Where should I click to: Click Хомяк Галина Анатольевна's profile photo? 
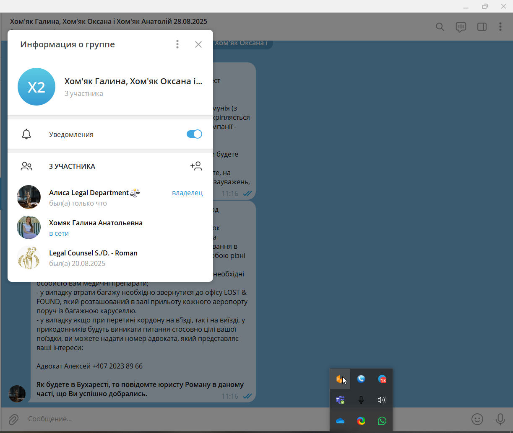(x=29, y=227)
